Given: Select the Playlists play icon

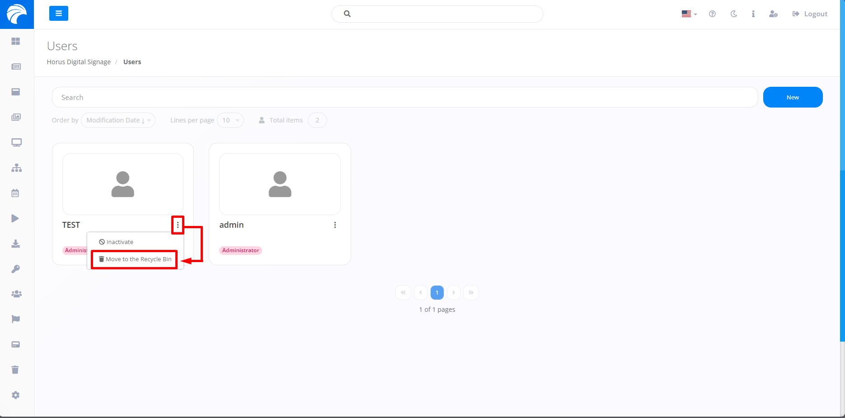Looking at the screenshot, I should [15, 218].
